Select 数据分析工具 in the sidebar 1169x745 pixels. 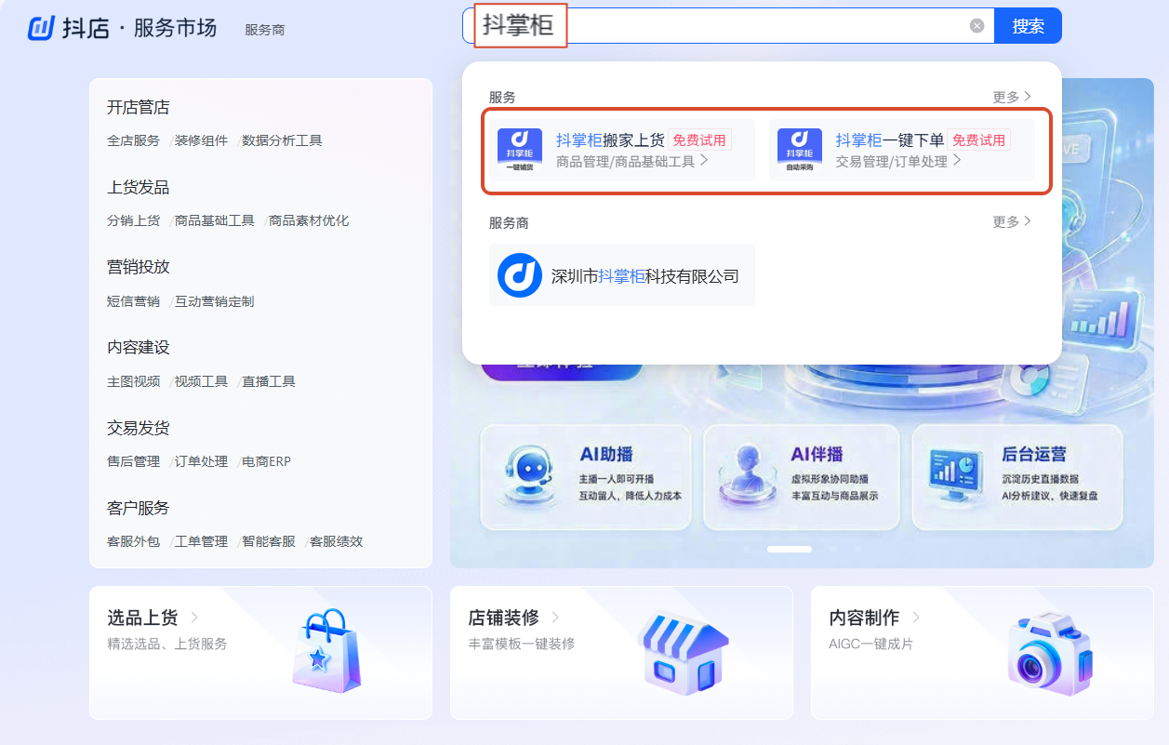pyautogui.click(x=282, y=141)
